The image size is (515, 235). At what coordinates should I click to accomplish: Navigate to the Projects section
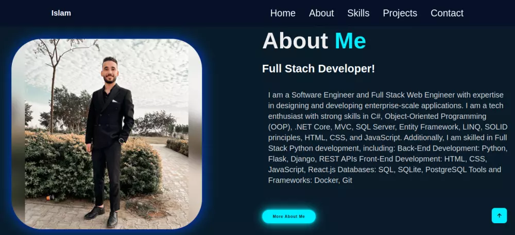pos(400,13)
